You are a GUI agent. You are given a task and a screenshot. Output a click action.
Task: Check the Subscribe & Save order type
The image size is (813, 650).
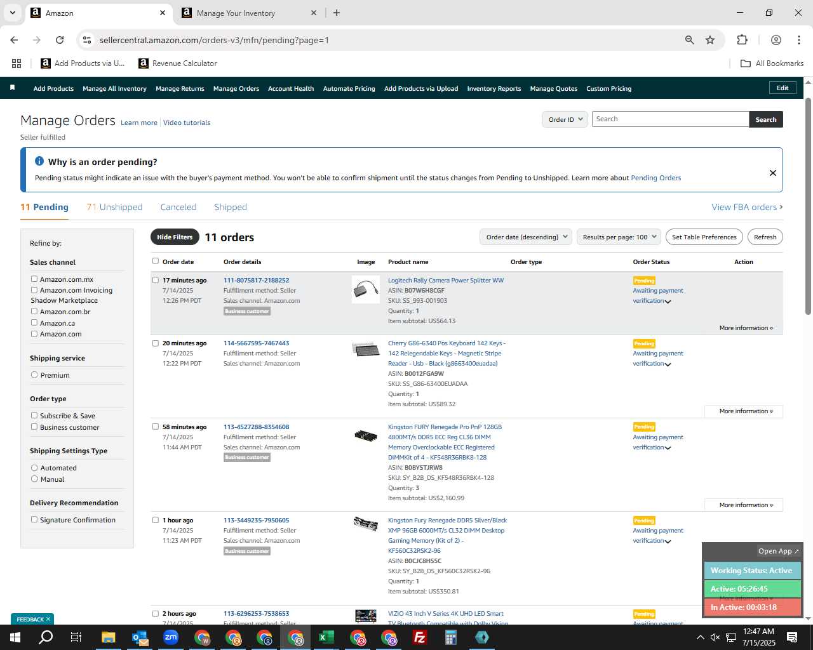tap(34, 415)
